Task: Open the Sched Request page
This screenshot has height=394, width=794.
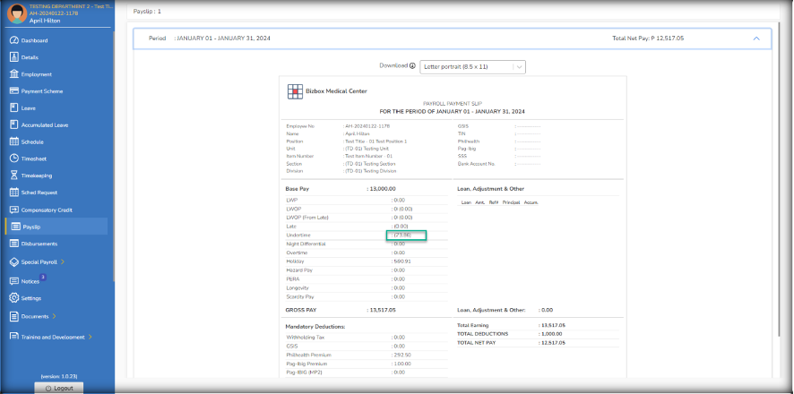Action: click(x=39, y=193)
